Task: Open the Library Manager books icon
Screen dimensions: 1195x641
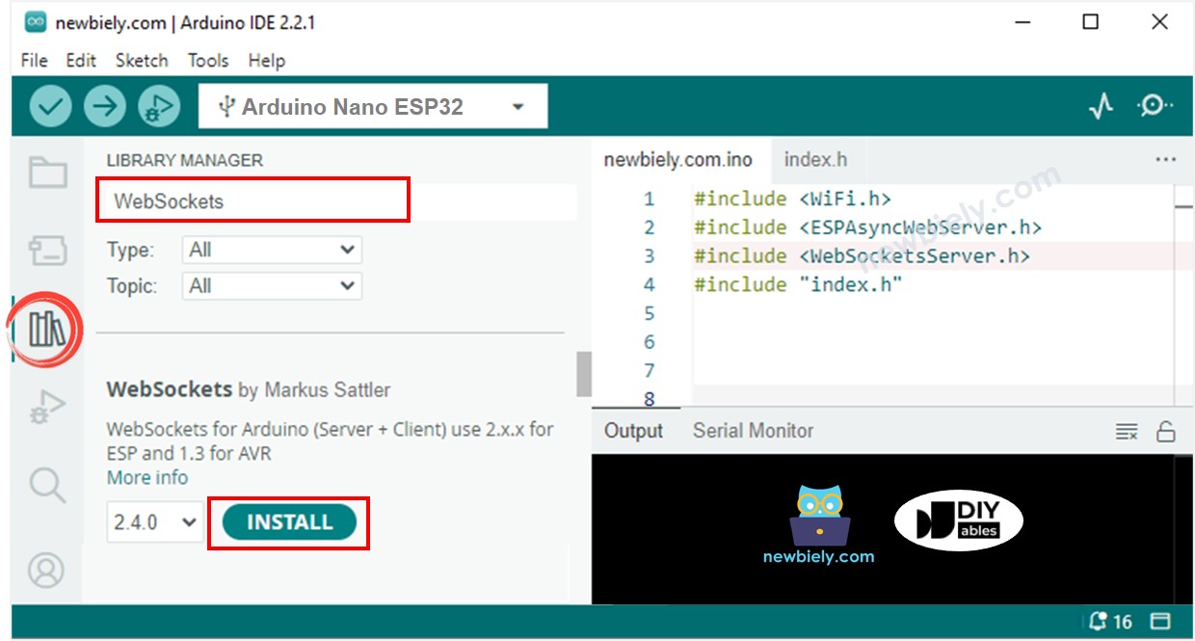Action: tap(47, 330)
